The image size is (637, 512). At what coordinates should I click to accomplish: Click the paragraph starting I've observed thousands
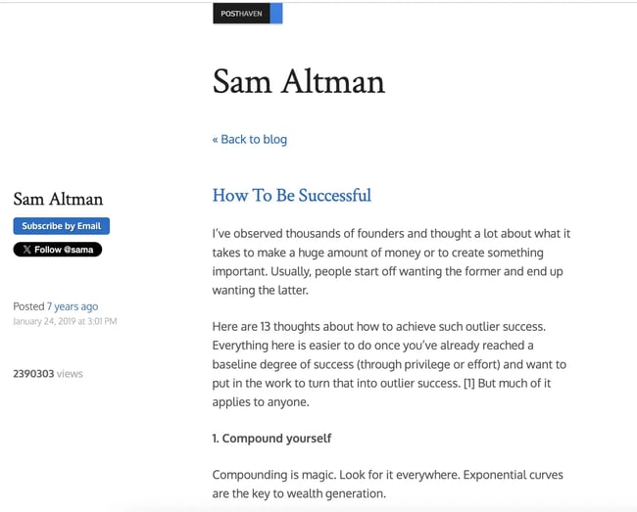pos(390,261)
